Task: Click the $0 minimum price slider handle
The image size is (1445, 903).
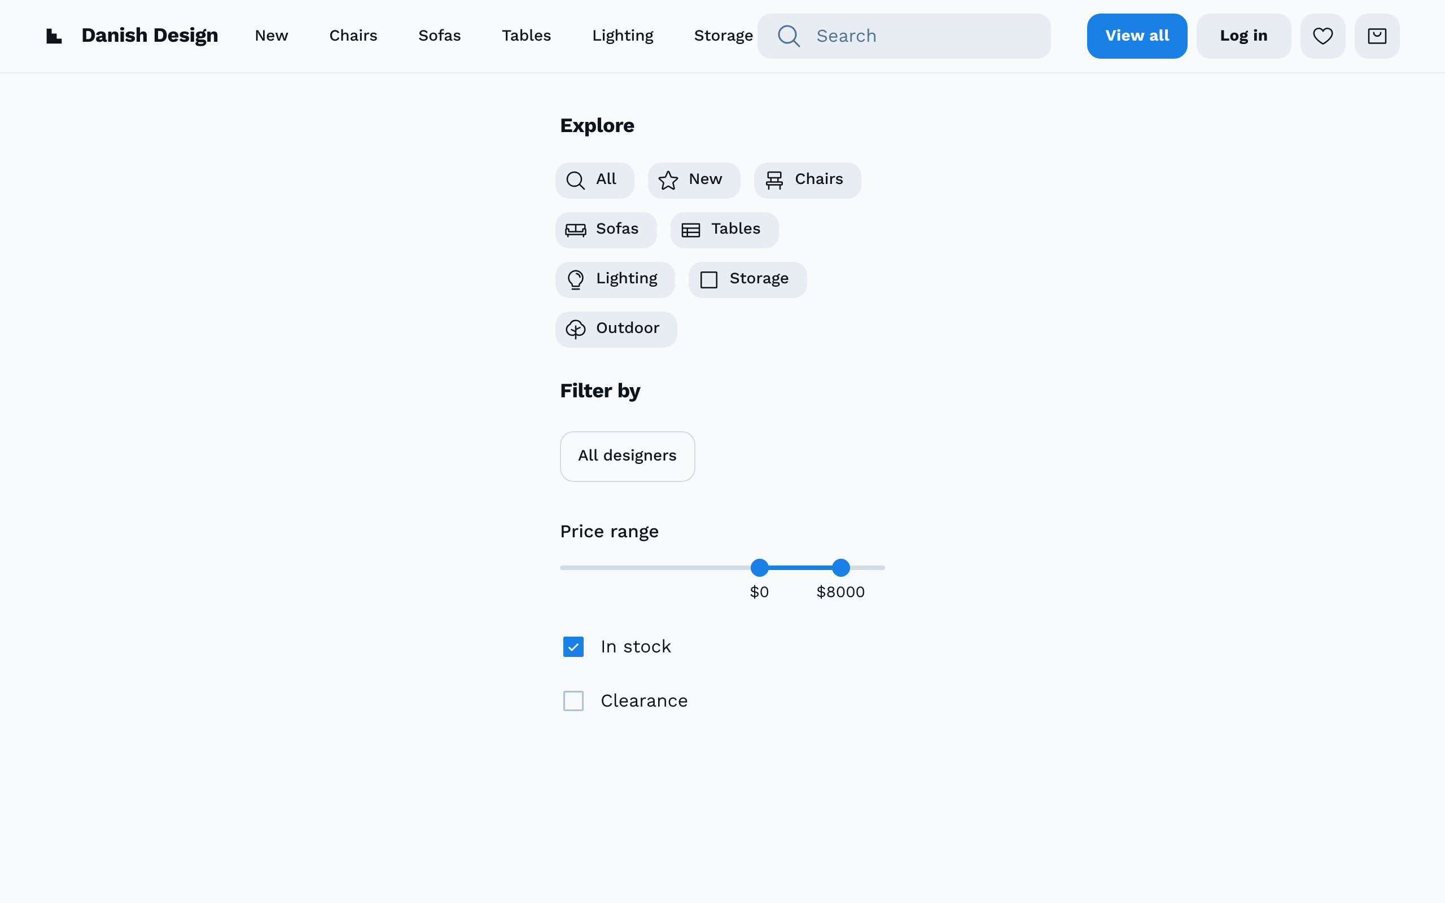Action: (x=760, y=567)
